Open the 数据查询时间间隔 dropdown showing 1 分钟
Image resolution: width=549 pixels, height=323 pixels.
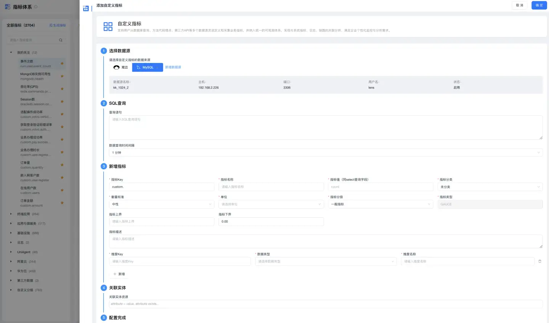[x=325, y=153]
